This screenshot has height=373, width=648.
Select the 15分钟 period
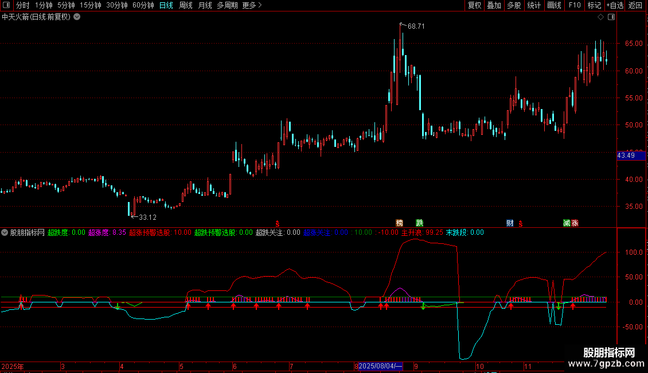[91, 5]
